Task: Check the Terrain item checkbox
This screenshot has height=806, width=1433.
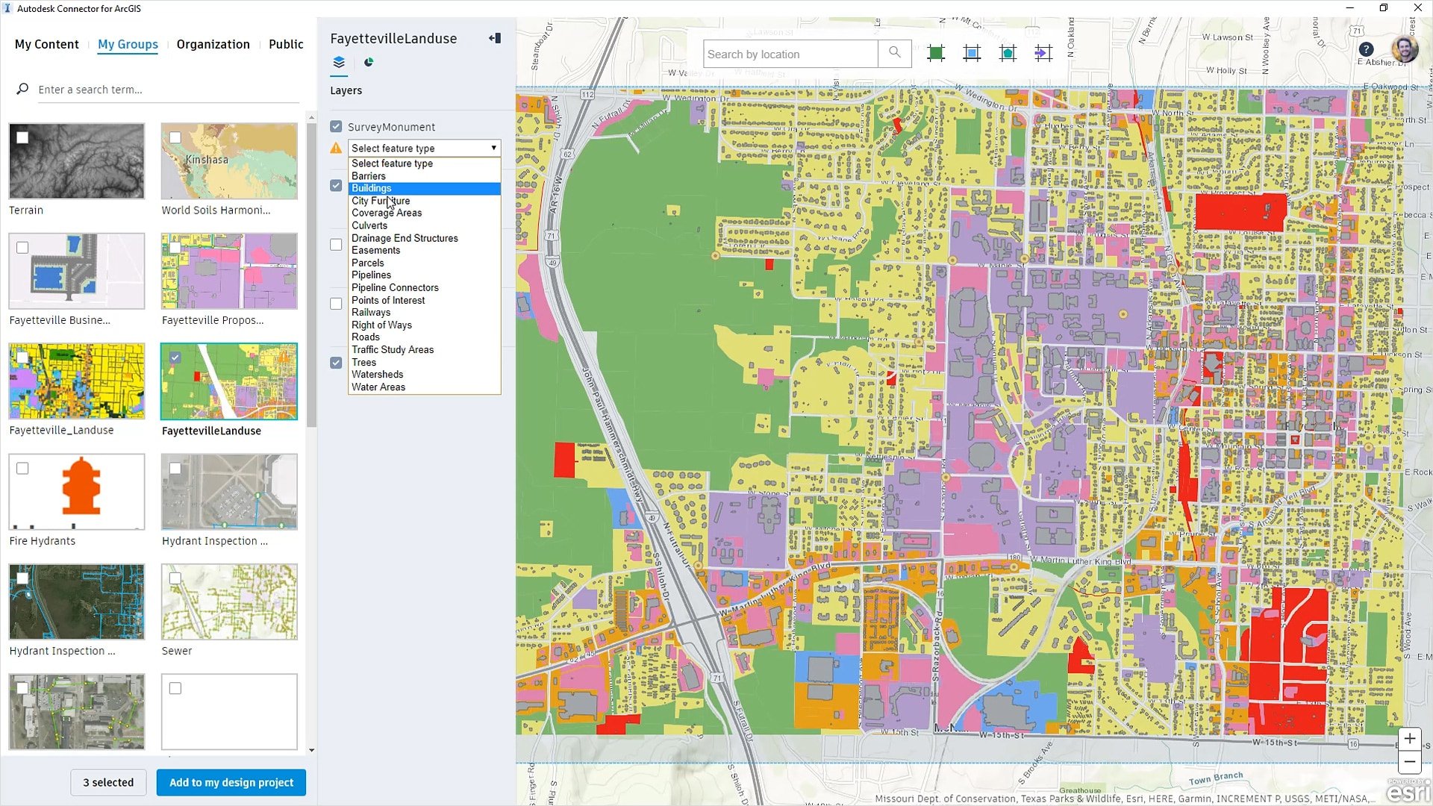Action: [x=22, y=137]
